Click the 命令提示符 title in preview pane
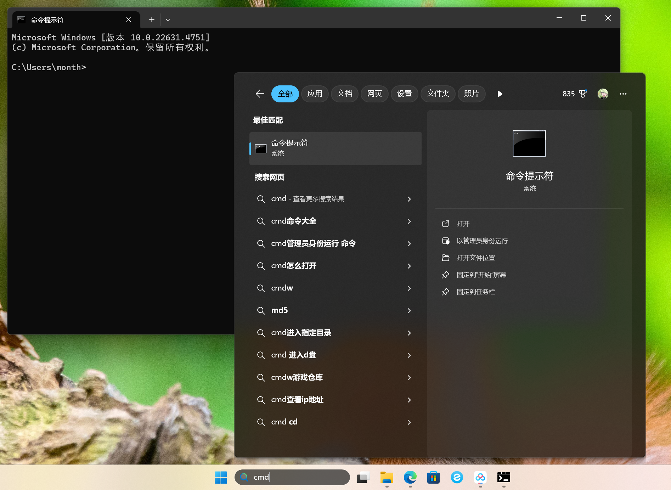 click(x=529, y=176)
